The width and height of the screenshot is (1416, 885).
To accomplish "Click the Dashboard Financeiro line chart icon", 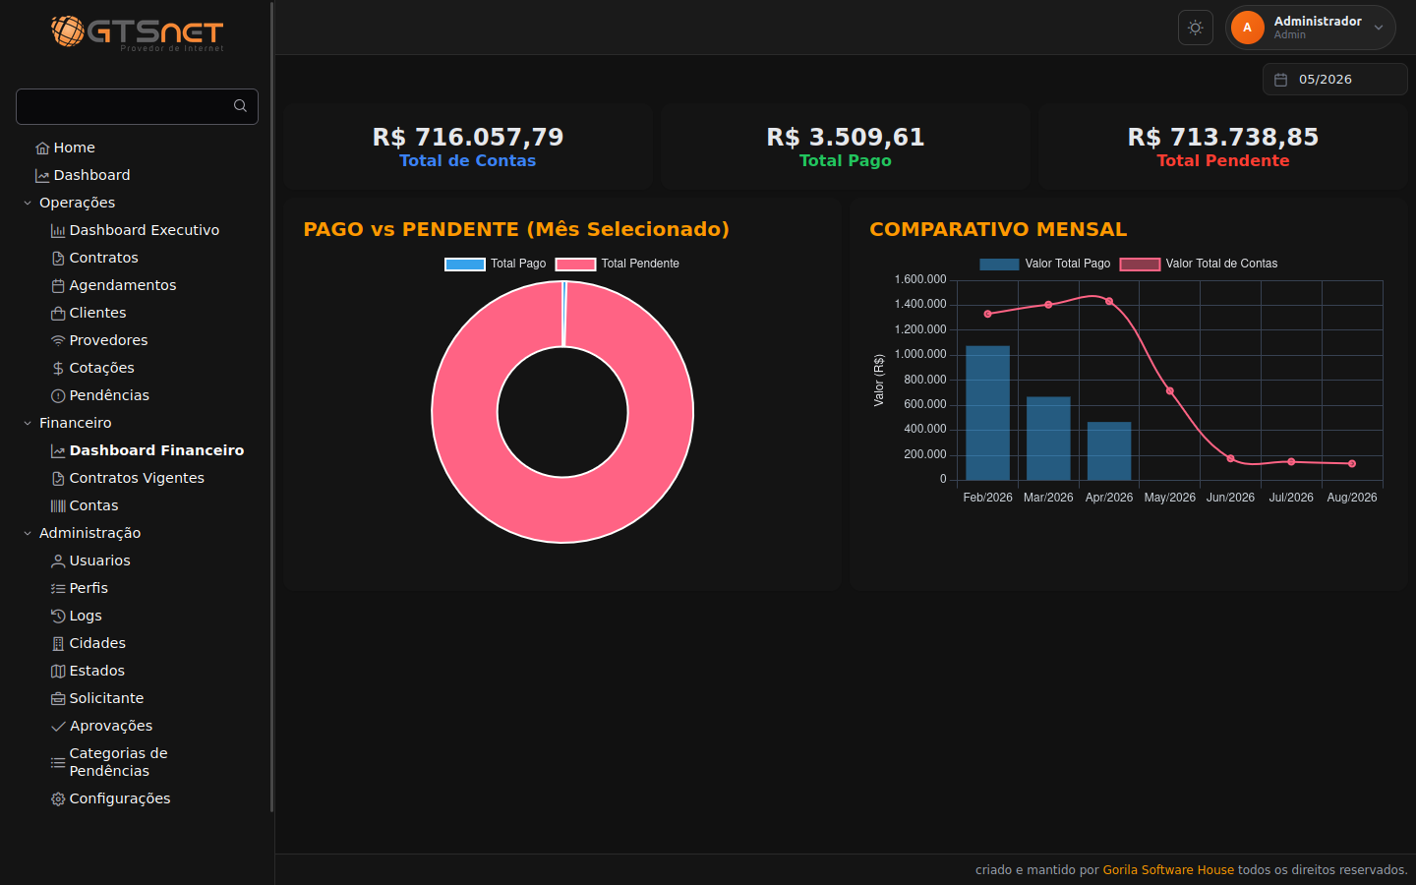I will (x=58, y=451).
